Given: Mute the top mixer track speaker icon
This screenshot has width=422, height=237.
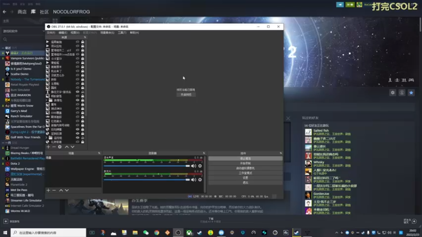Looking at the screenshot, I should (194, 166).
